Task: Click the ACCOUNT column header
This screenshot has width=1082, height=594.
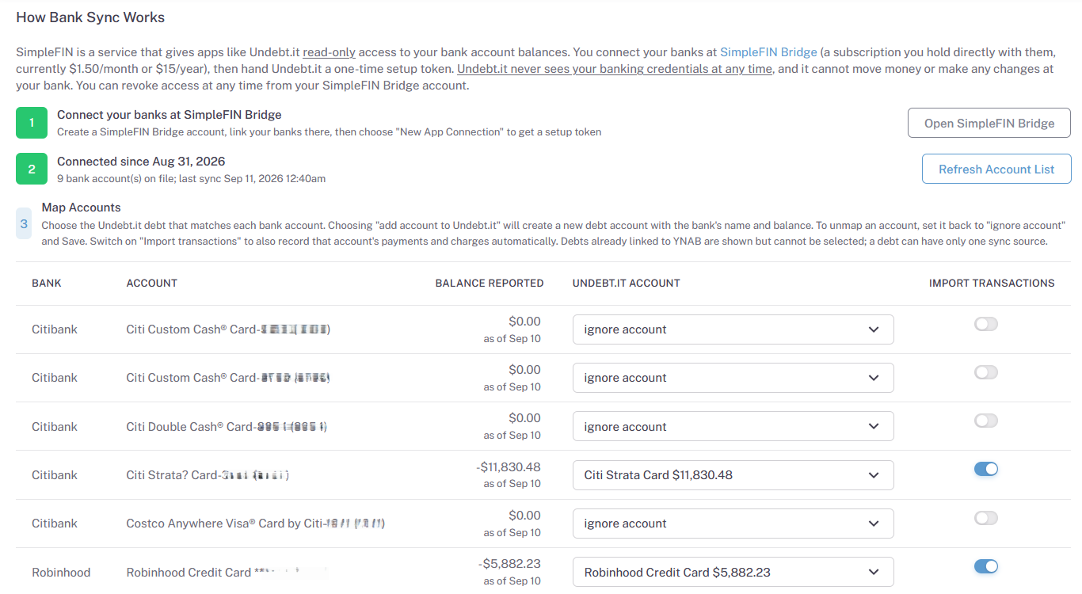Action: pos(152,283)
